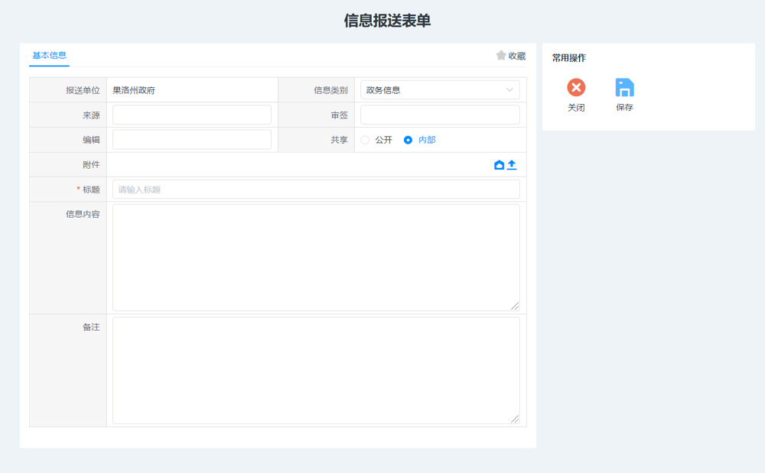Grab the 信息内容 textarea resize handle

pos(515,306)
